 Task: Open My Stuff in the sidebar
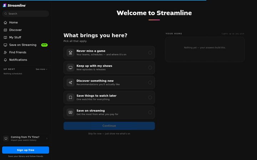26,38
